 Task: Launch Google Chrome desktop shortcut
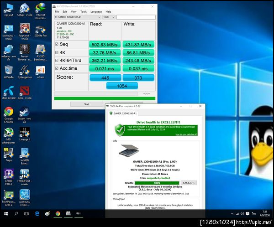pos(9,115)
